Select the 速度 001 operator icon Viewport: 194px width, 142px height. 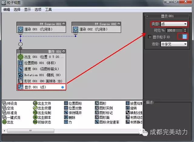pos(20,69)
